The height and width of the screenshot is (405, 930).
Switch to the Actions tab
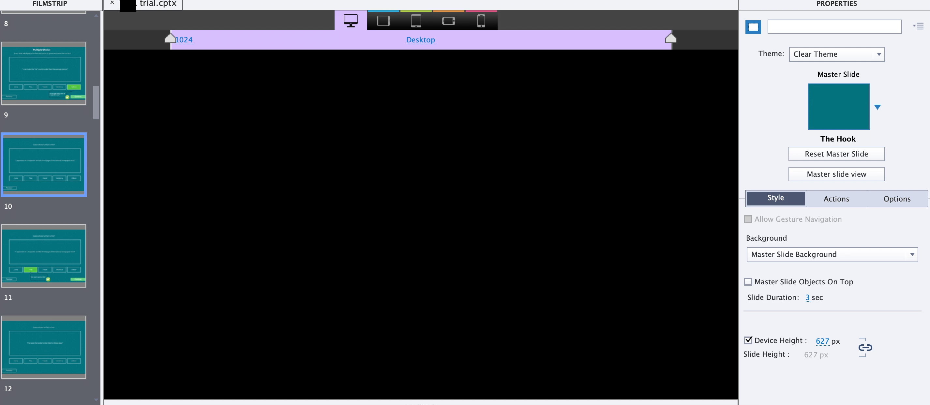(x=836, y=199)
